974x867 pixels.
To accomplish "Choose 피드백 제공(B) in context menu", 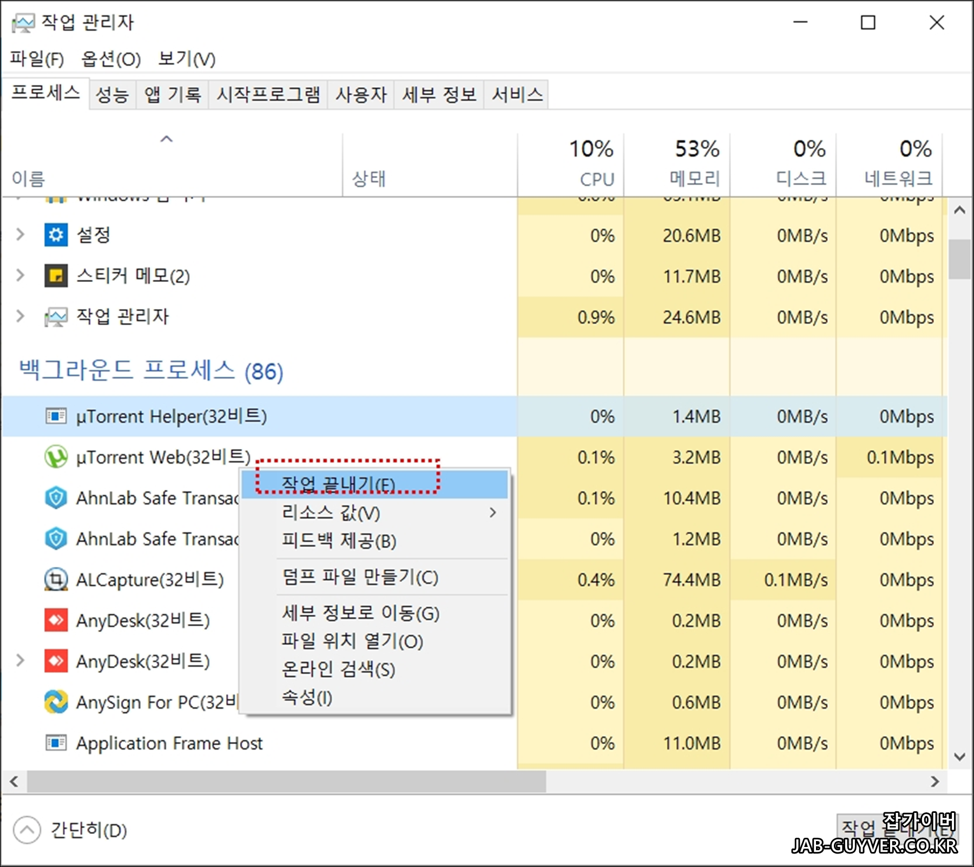I will pos(374,541).
